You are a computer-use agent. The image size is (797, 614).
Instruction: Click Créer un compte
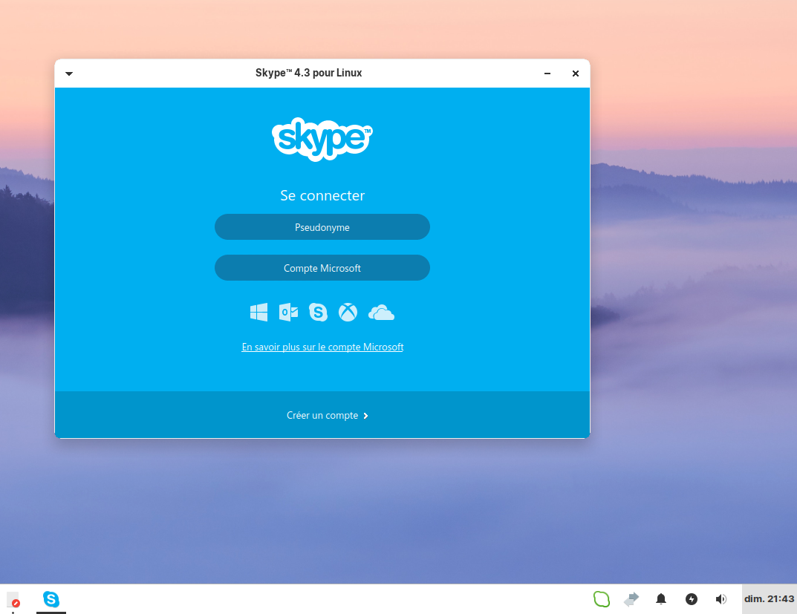point(327,416)
